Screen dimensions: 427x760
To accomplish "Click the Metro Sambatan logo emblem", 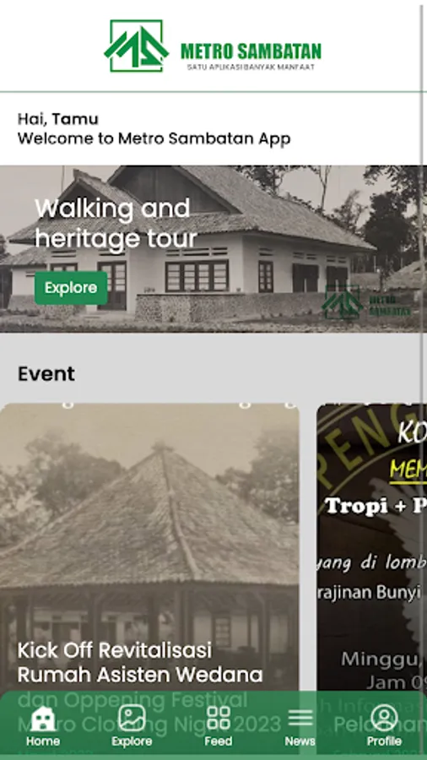I will (136, 46).
